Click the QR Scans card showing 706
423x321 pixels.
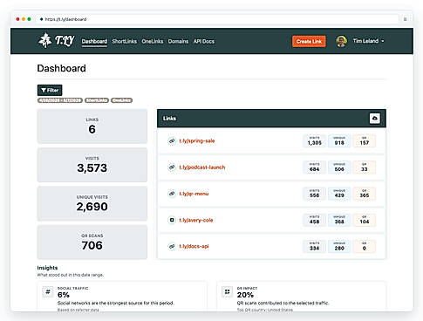coord(92,242)
